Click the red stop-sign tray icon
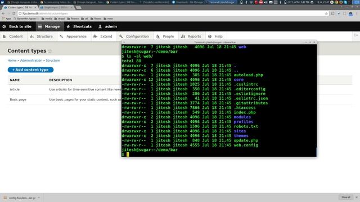Image resolution: width=360 pixels, height=202 pixels. pos(261,2)
